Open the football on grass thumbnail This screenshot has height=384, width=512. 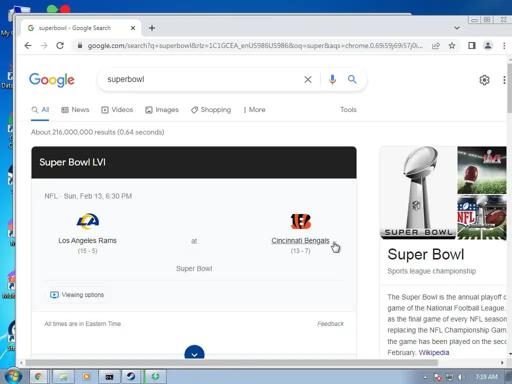(x=482, y=170)
